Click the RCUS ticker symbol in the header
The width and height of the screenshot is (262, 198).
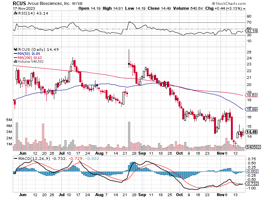(19, 3)
